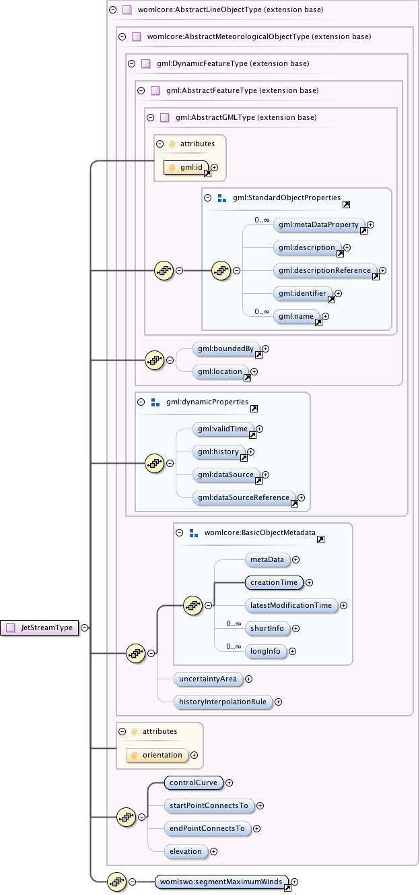Expand the uncertaintyArea element
This screenshot has width=420, height=895.
pyautogui.click(x=248, y=679)
